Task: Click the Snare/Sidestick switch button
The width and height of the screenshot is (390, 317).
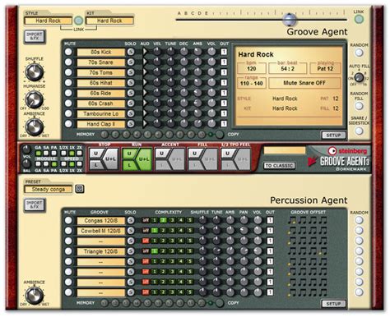Action: (359, 131)
